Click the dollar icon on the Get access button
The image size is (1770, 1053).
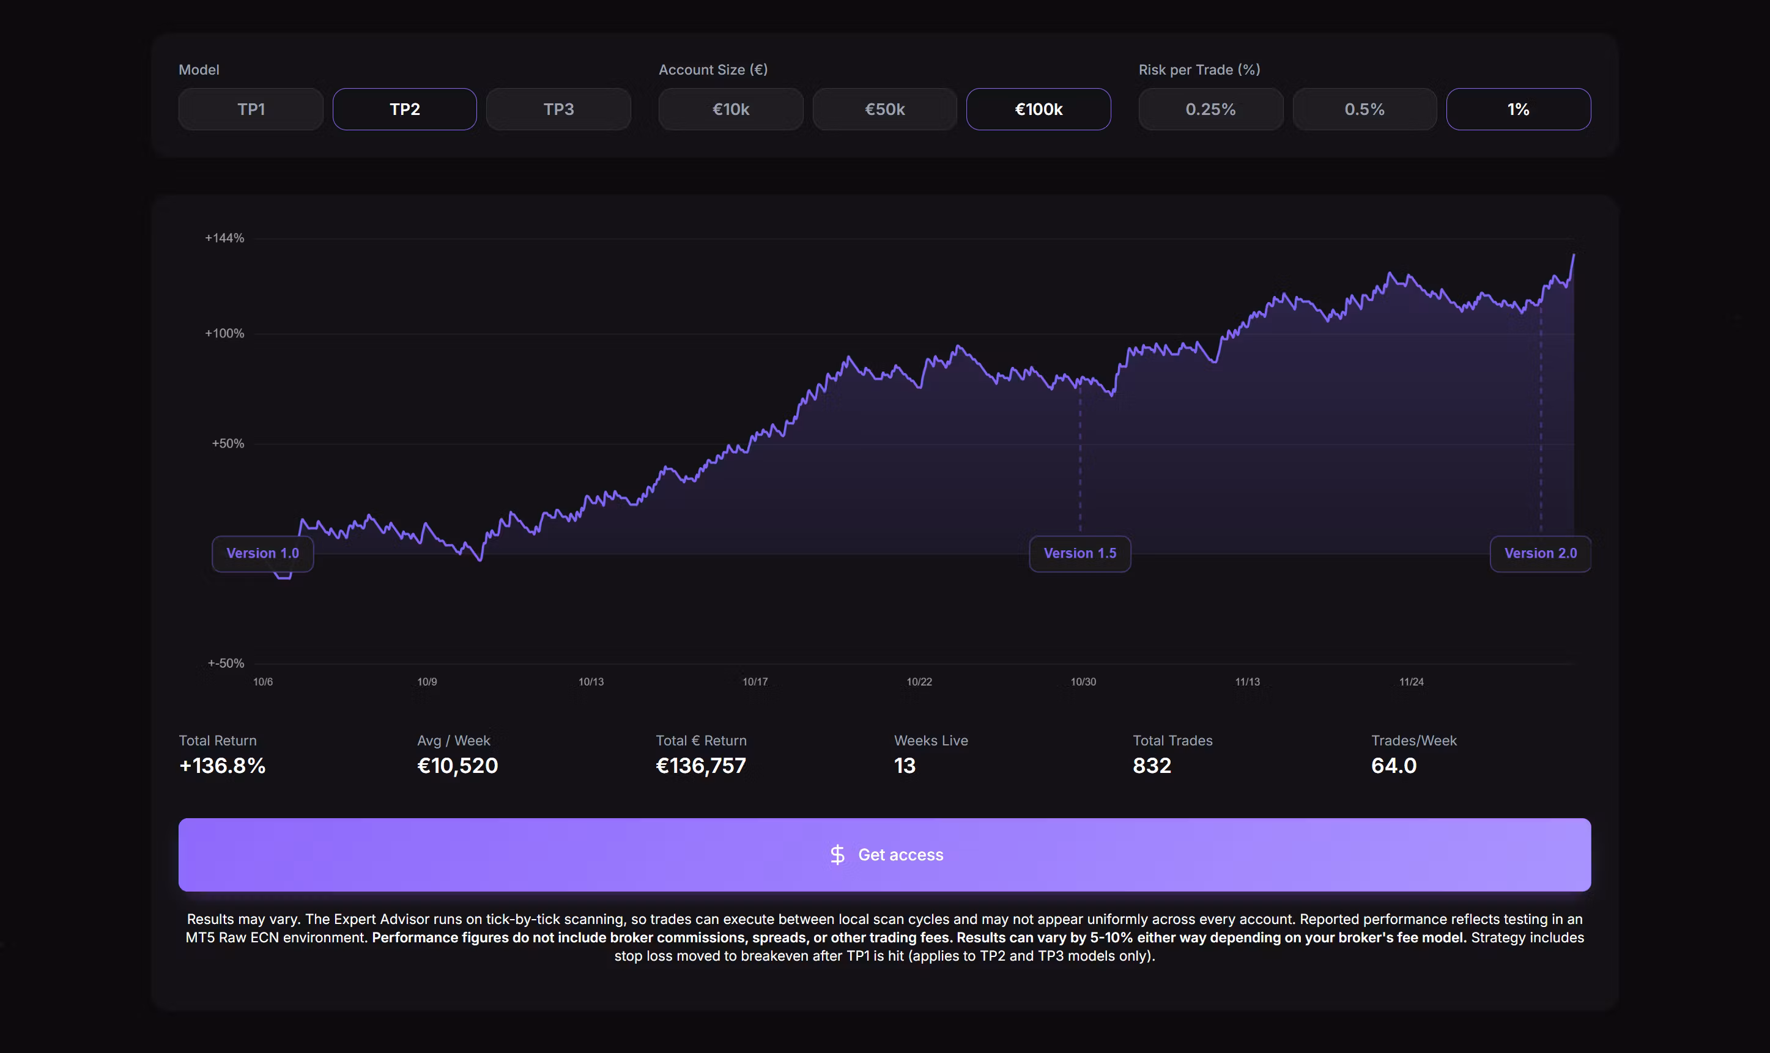tap(838, 854)
